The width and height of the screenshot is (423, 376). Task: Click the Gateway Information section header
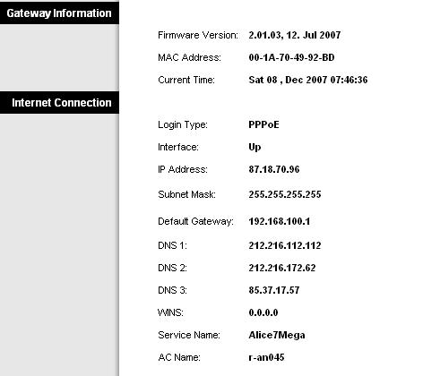tap(59, 13)
